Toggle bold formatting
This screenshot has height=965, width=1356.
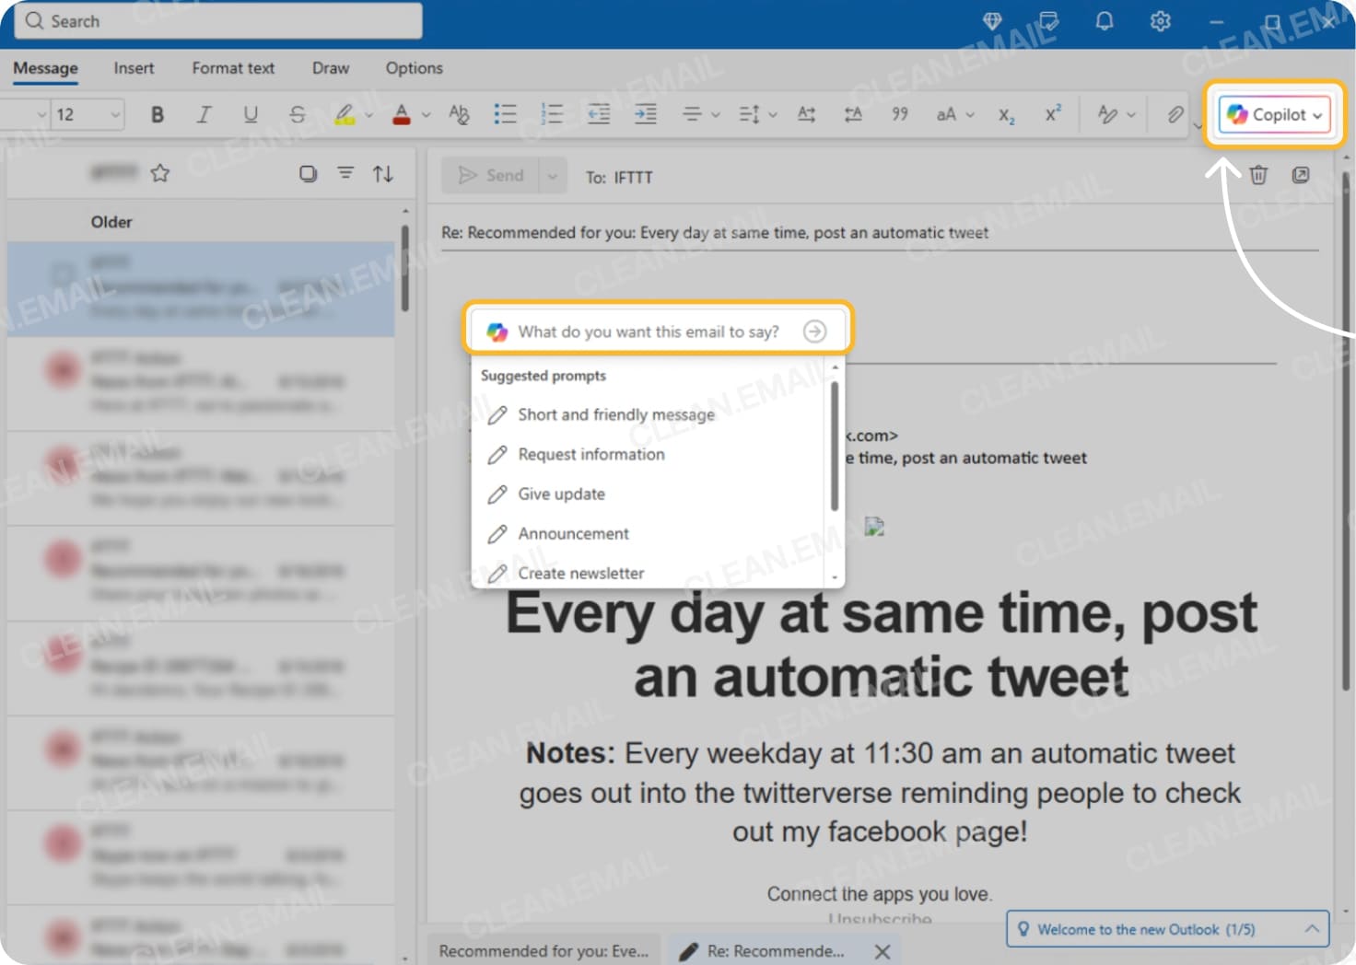coord(157,114)
